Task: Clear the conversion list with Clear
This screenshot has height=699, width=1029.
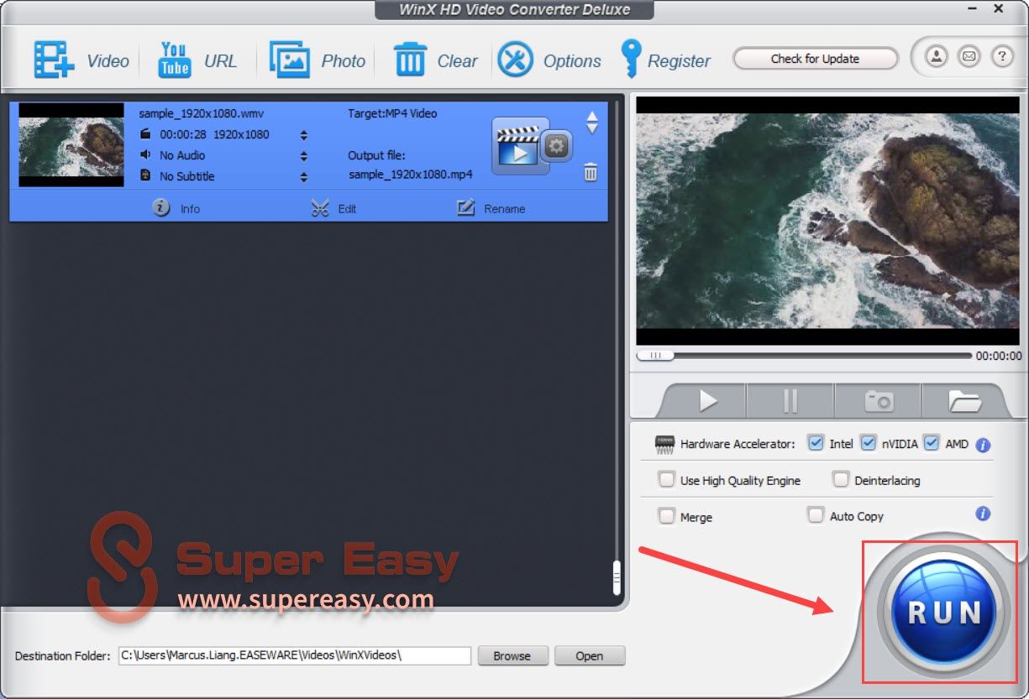Action: (x=435, y=60)
